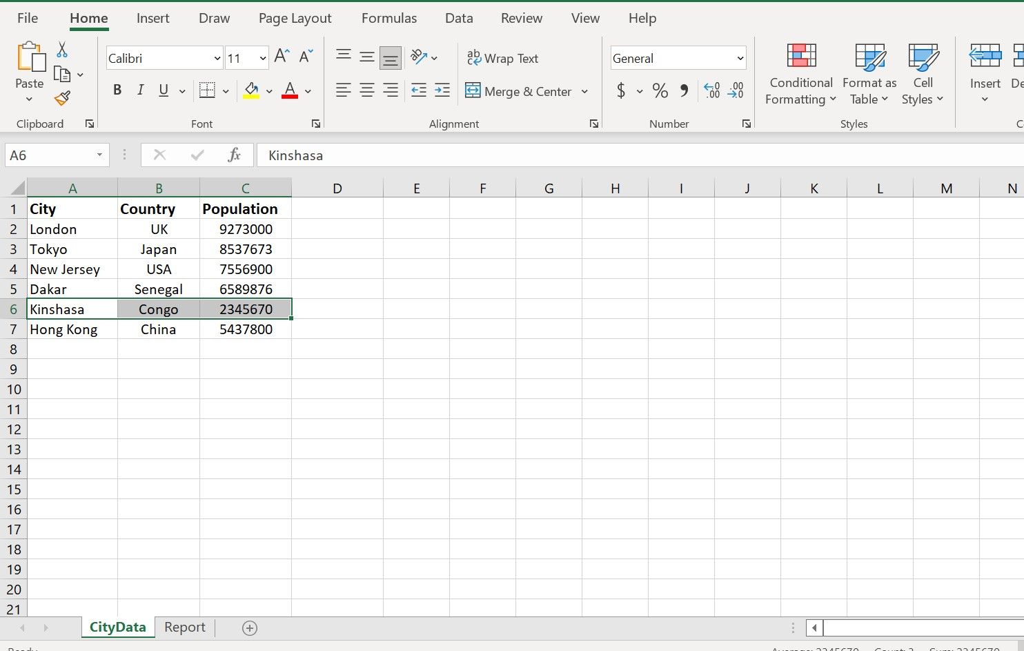Screen dimensions: 1024x651
Task: Increase decimal places for Population values
Action: pyautogui.click(x=711, y=90)
